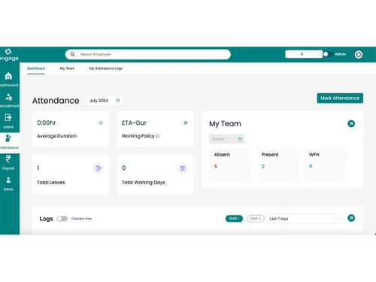Click the search magnifier icon

pyautogui.click(x=73, y=54)
